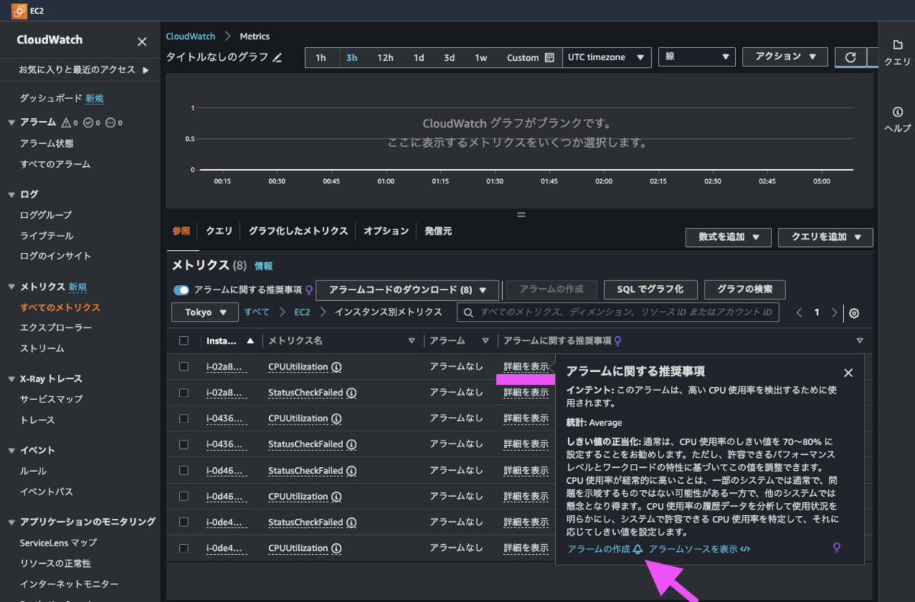Select the 12h time range
915x602 pixels.
[385, 58]
